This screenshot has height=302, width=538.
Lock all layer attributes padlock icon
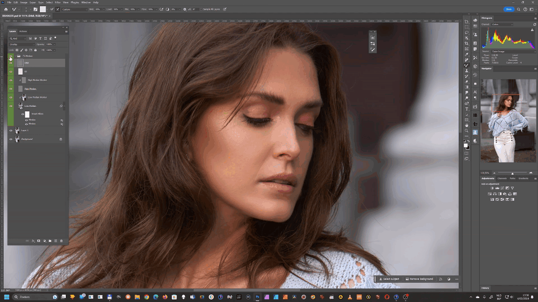pos(35,50)
